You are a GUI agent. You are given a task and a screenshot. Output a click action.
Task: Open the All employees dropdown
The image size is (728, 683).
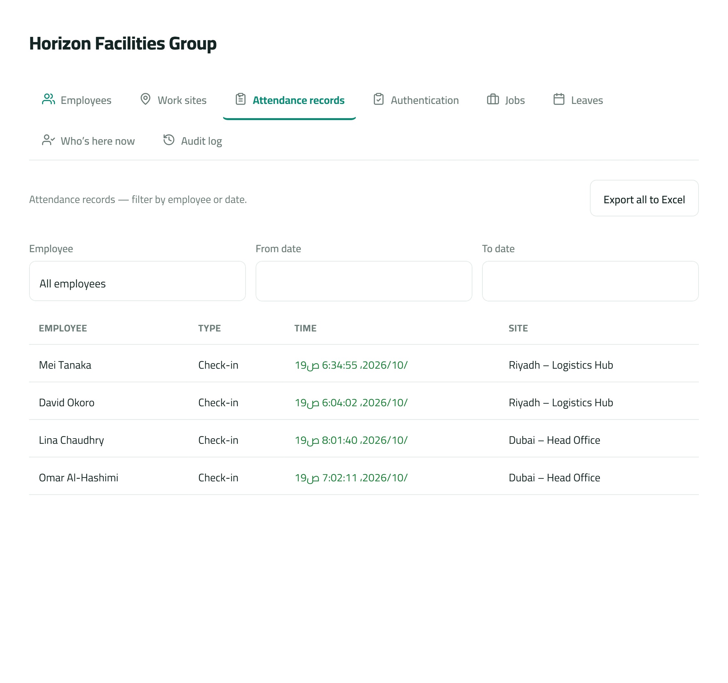[x=137, y=281]
